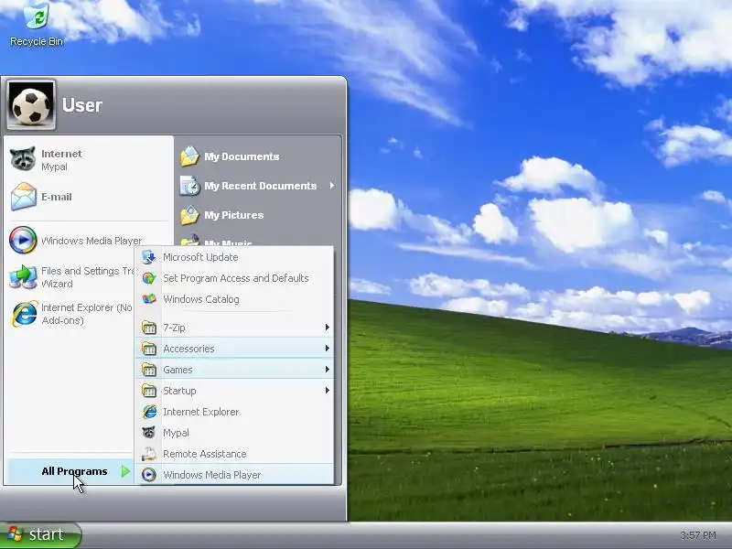732x549 pixels.
Task: Click the Mypal raccoon icon beside Internet
Action: tap(23, 159)
